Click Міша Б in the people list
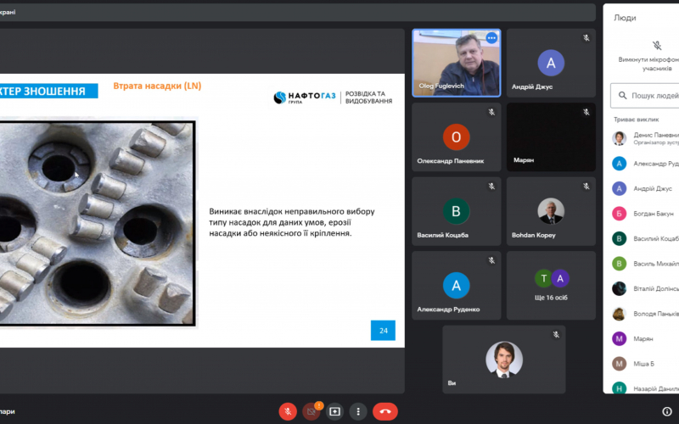 [x=645, y=364]
